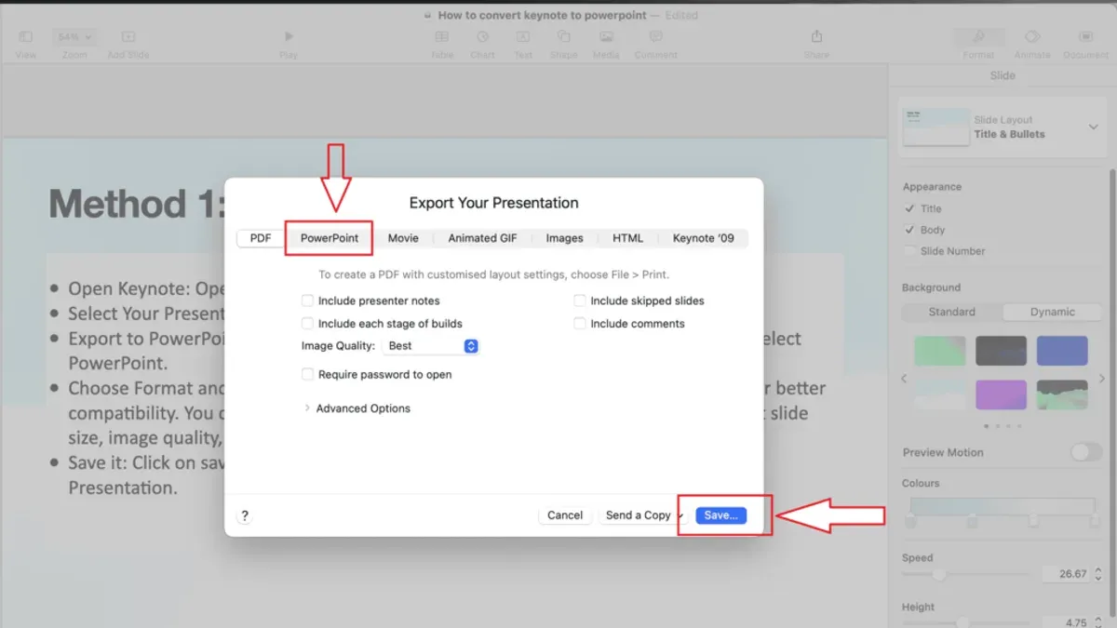Click the Add Slide icon
The image size is (1117, 628).
(128, 37)
